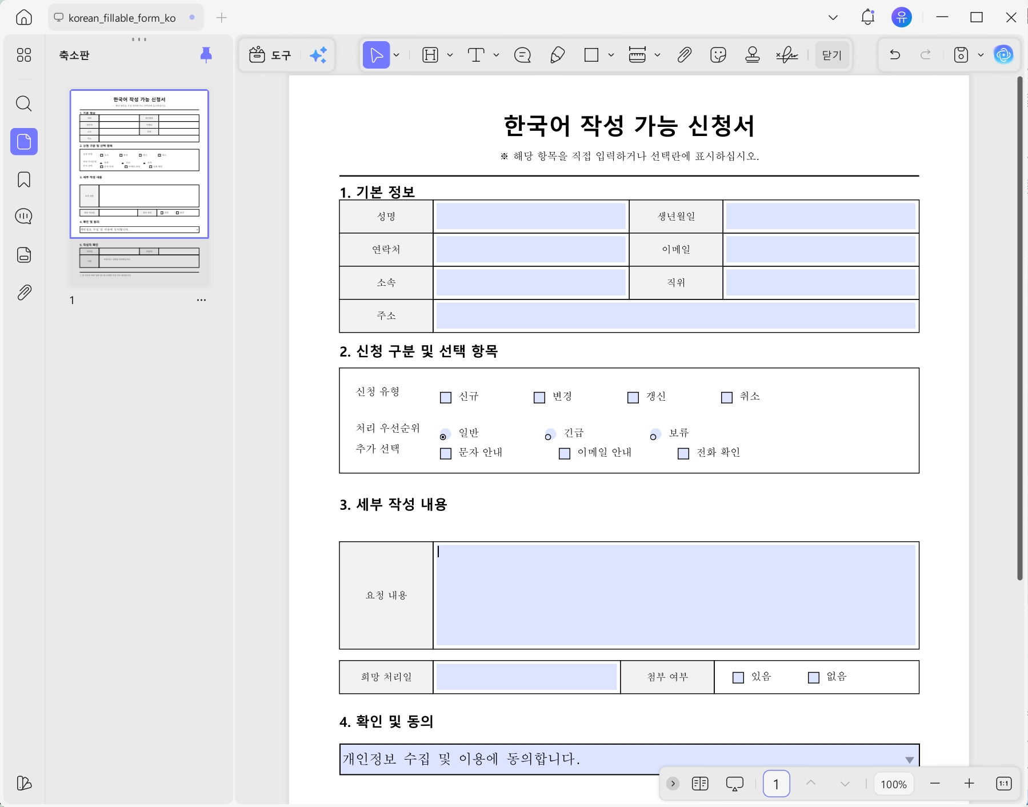Open the attachments paperclip in left sidebar
Image resolution: width=1028 pixels, height=807 pixels.
(24, 293)
